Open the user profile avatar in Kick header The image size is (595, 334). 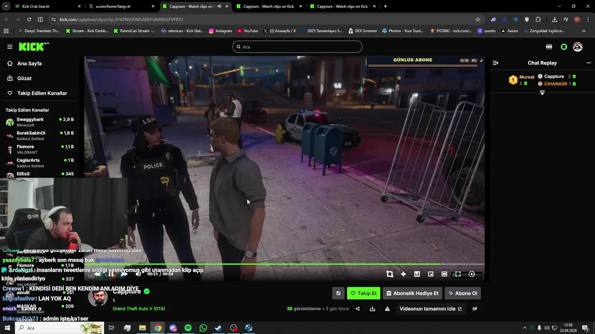578,47
